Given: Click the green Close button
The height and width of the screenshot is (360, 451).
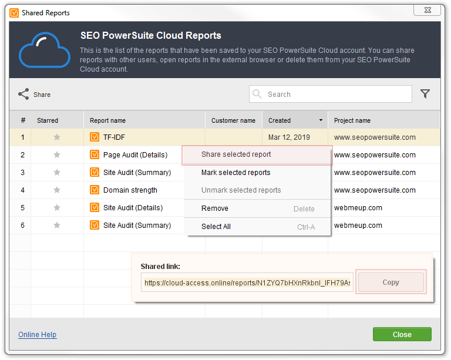Looking at the screenshot, I should (402, 334).
